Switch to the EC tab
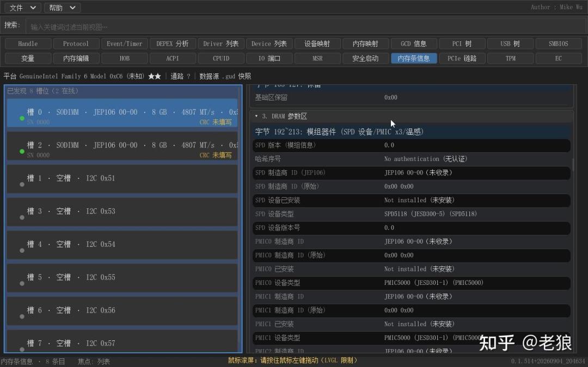Image resolution: width=588 pixels, height=367 pixels. click(x=559, y=58)
